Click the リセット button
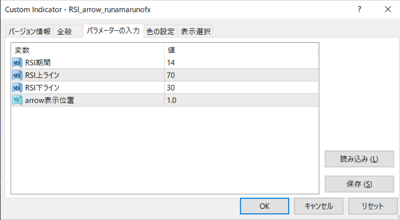 click(x=372, y=206)
